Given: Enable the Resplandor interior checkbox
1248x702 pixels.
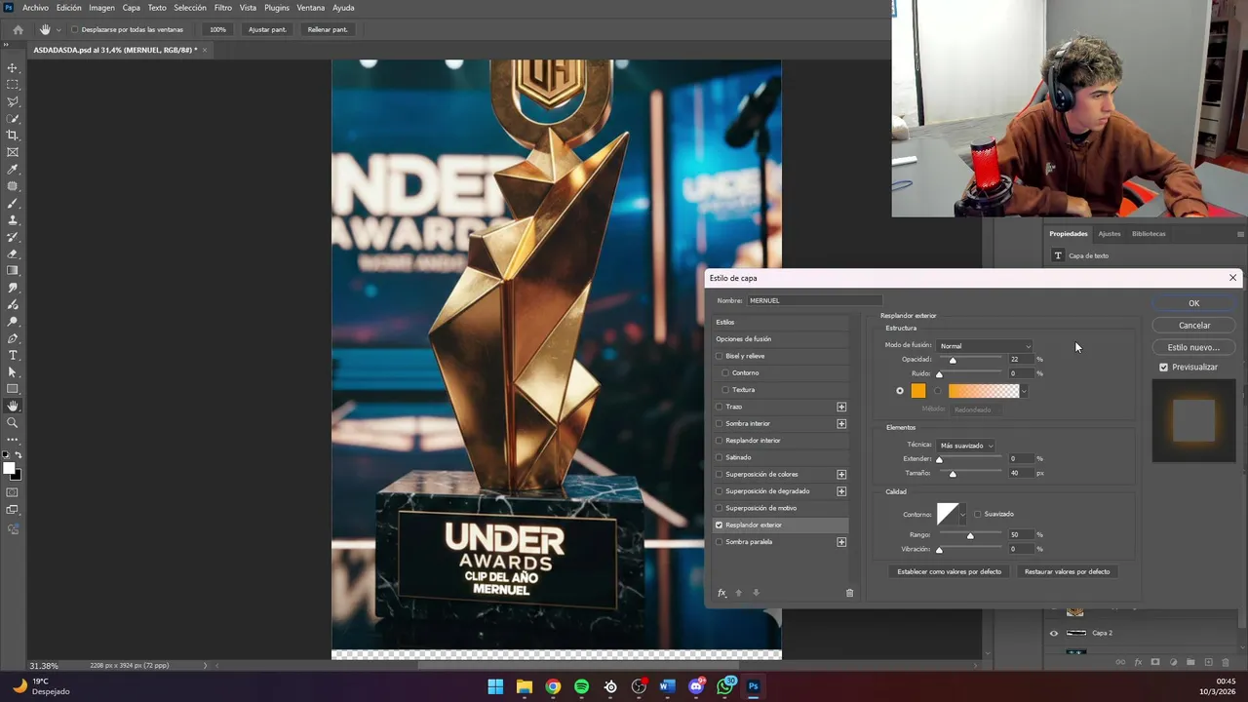Looking at the screenshot, I should (720, 441).
